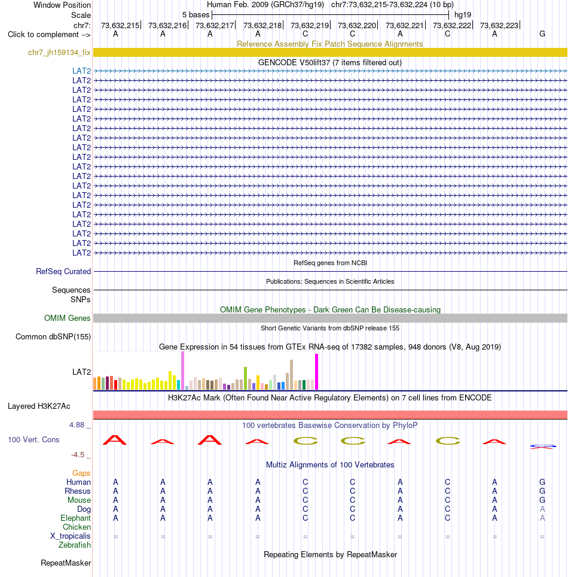Click the '5 bases' scale bar text
568x577 pixels.
click(196, 15)
